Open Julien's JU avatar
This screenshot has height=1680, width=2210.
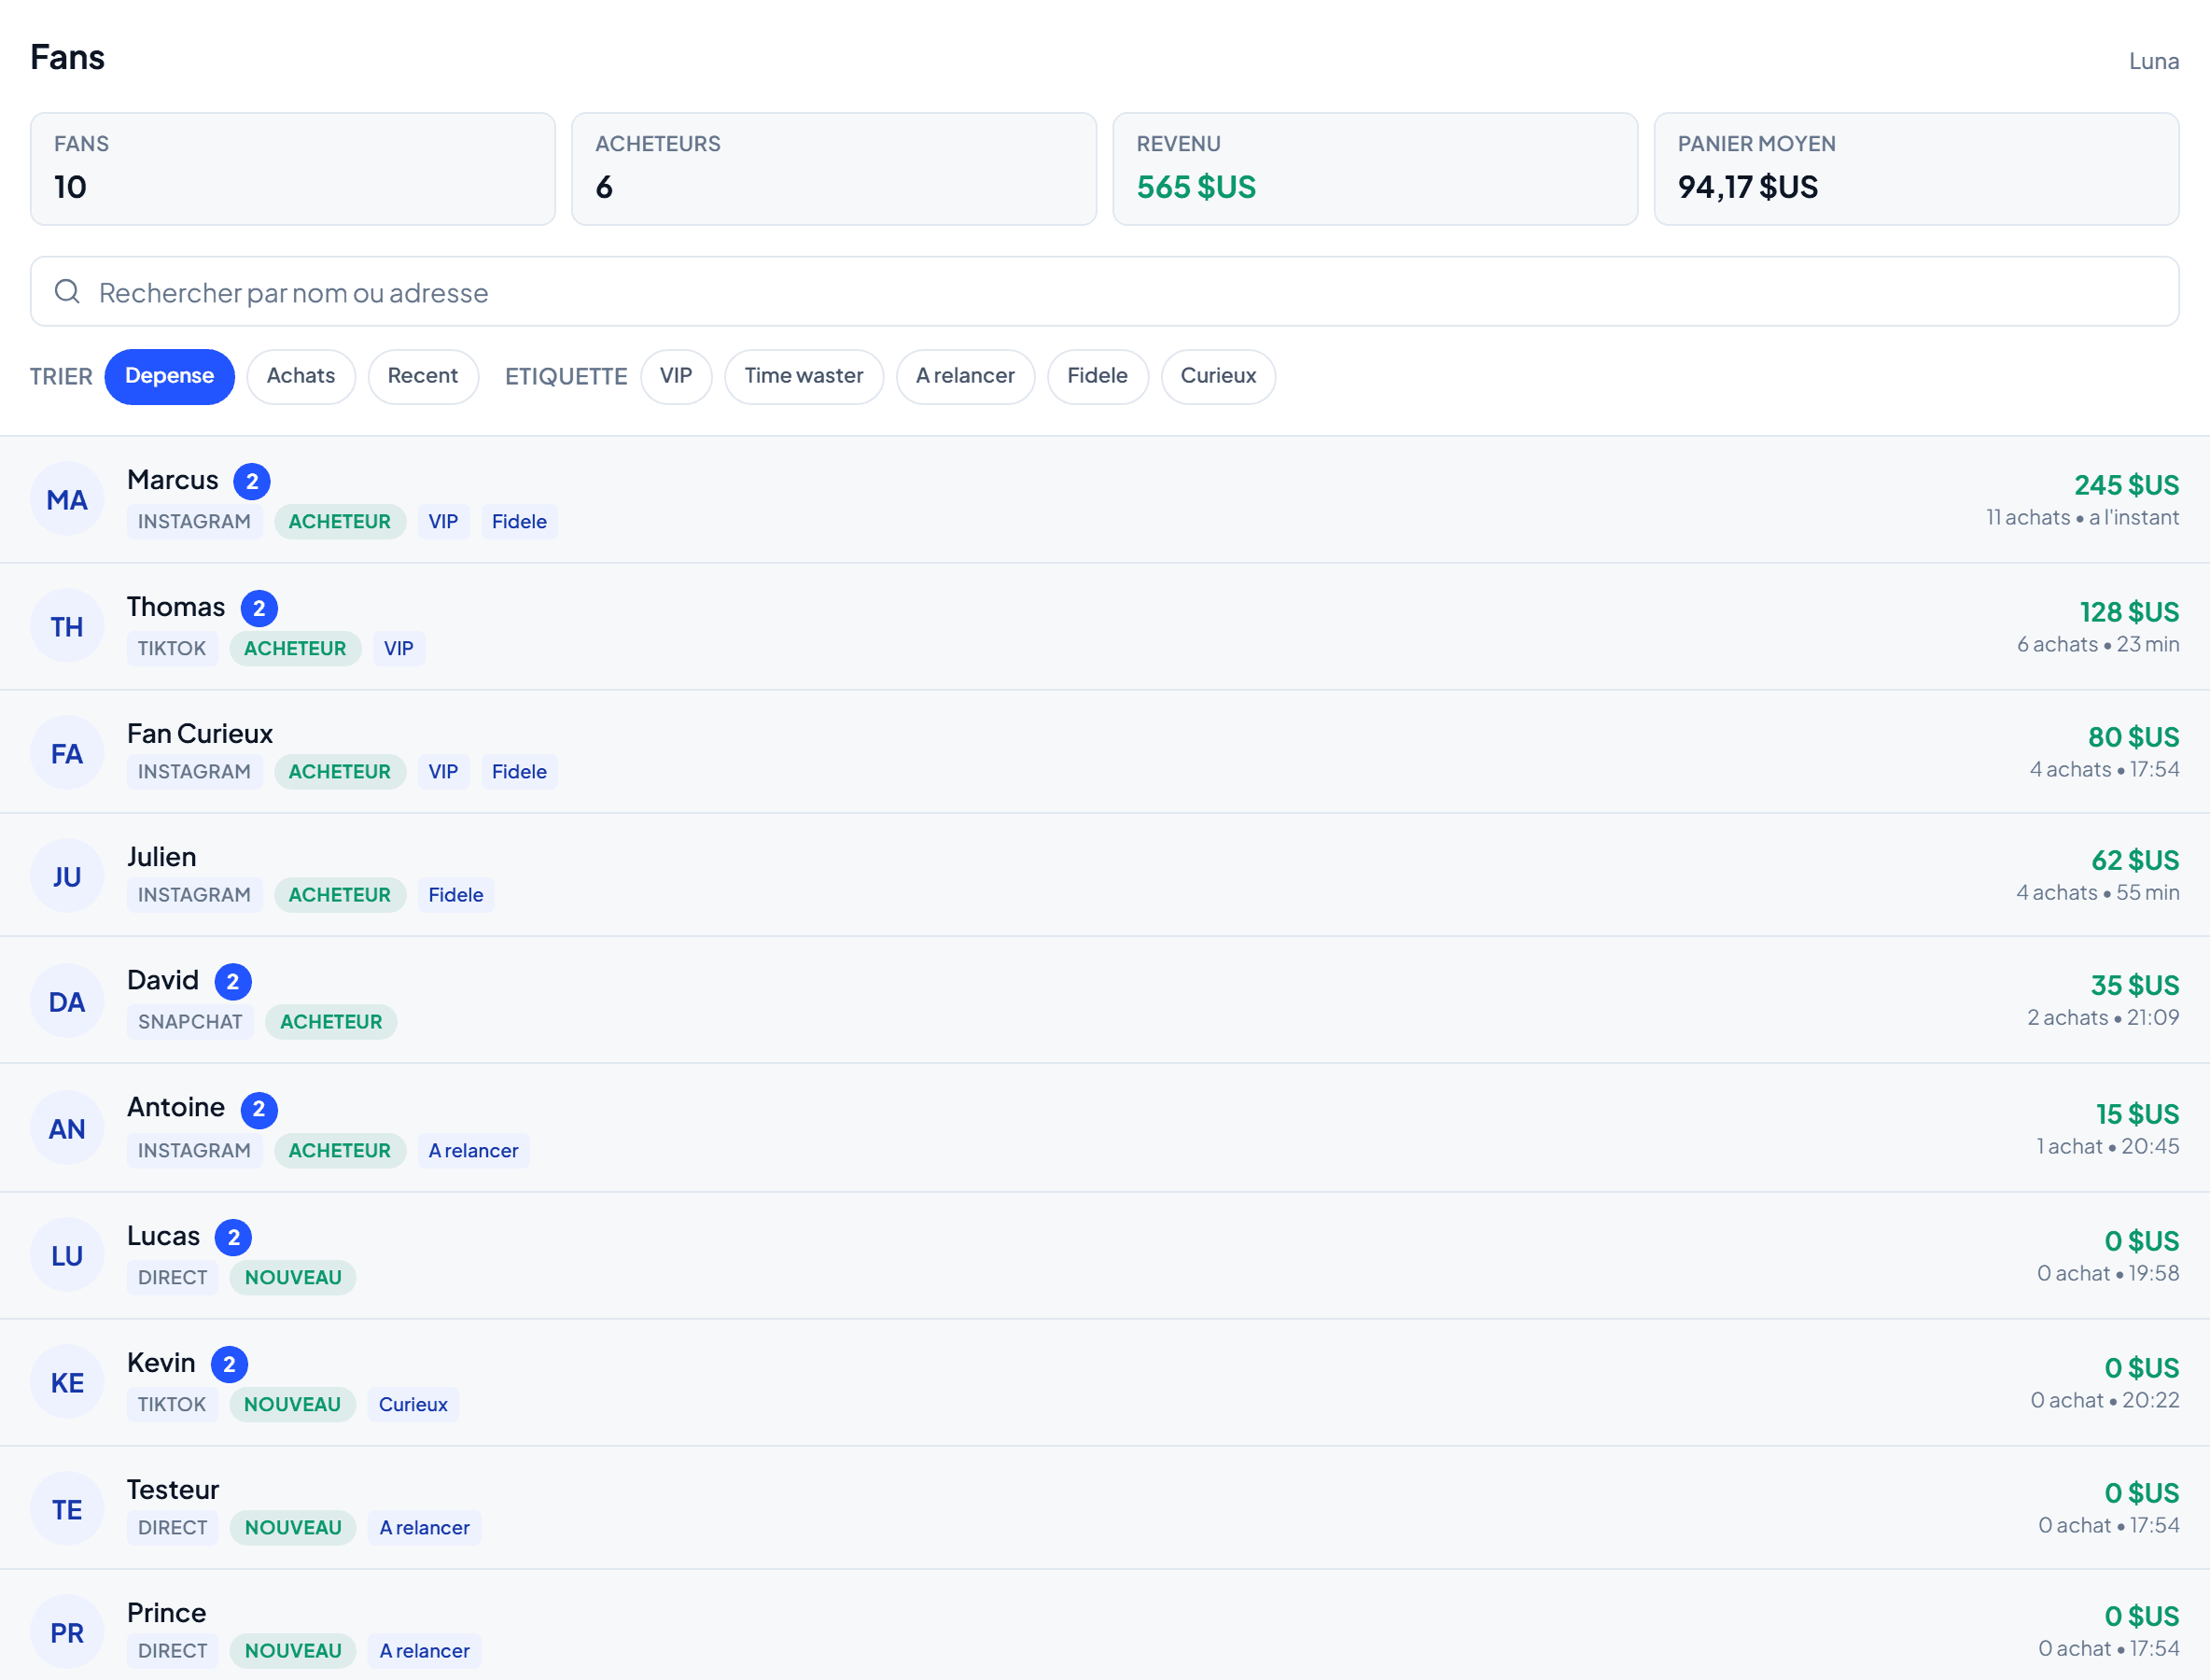coord(67,875)
